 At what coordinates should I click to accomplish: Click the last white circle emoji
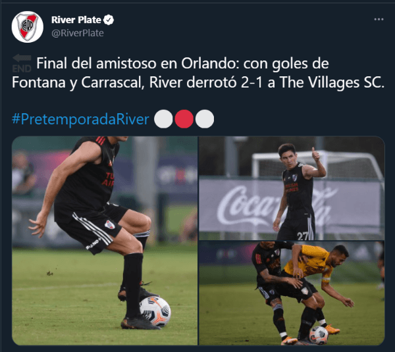(205, 119)
